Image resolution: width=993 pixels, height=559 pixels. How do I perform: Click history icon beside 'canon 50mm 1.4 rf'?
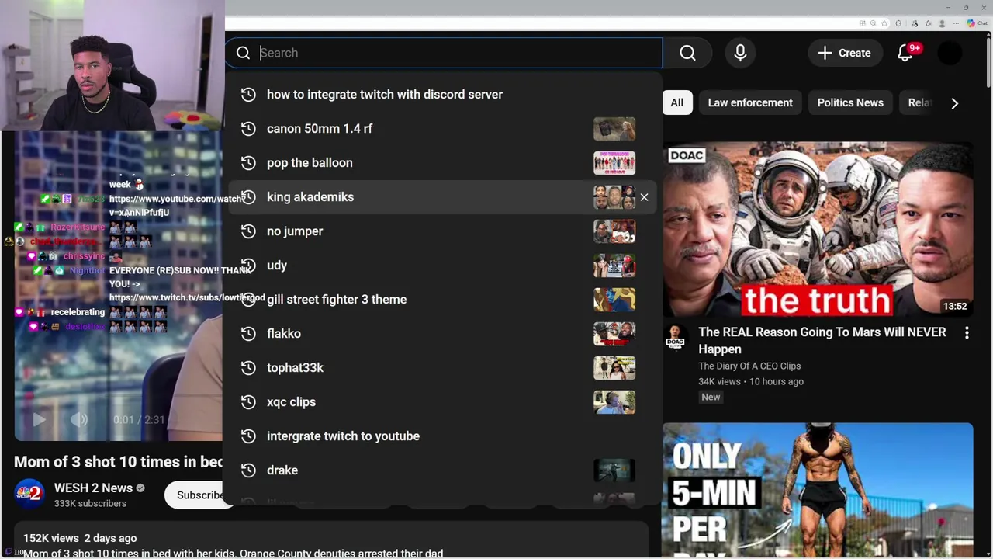click(248, 129)
